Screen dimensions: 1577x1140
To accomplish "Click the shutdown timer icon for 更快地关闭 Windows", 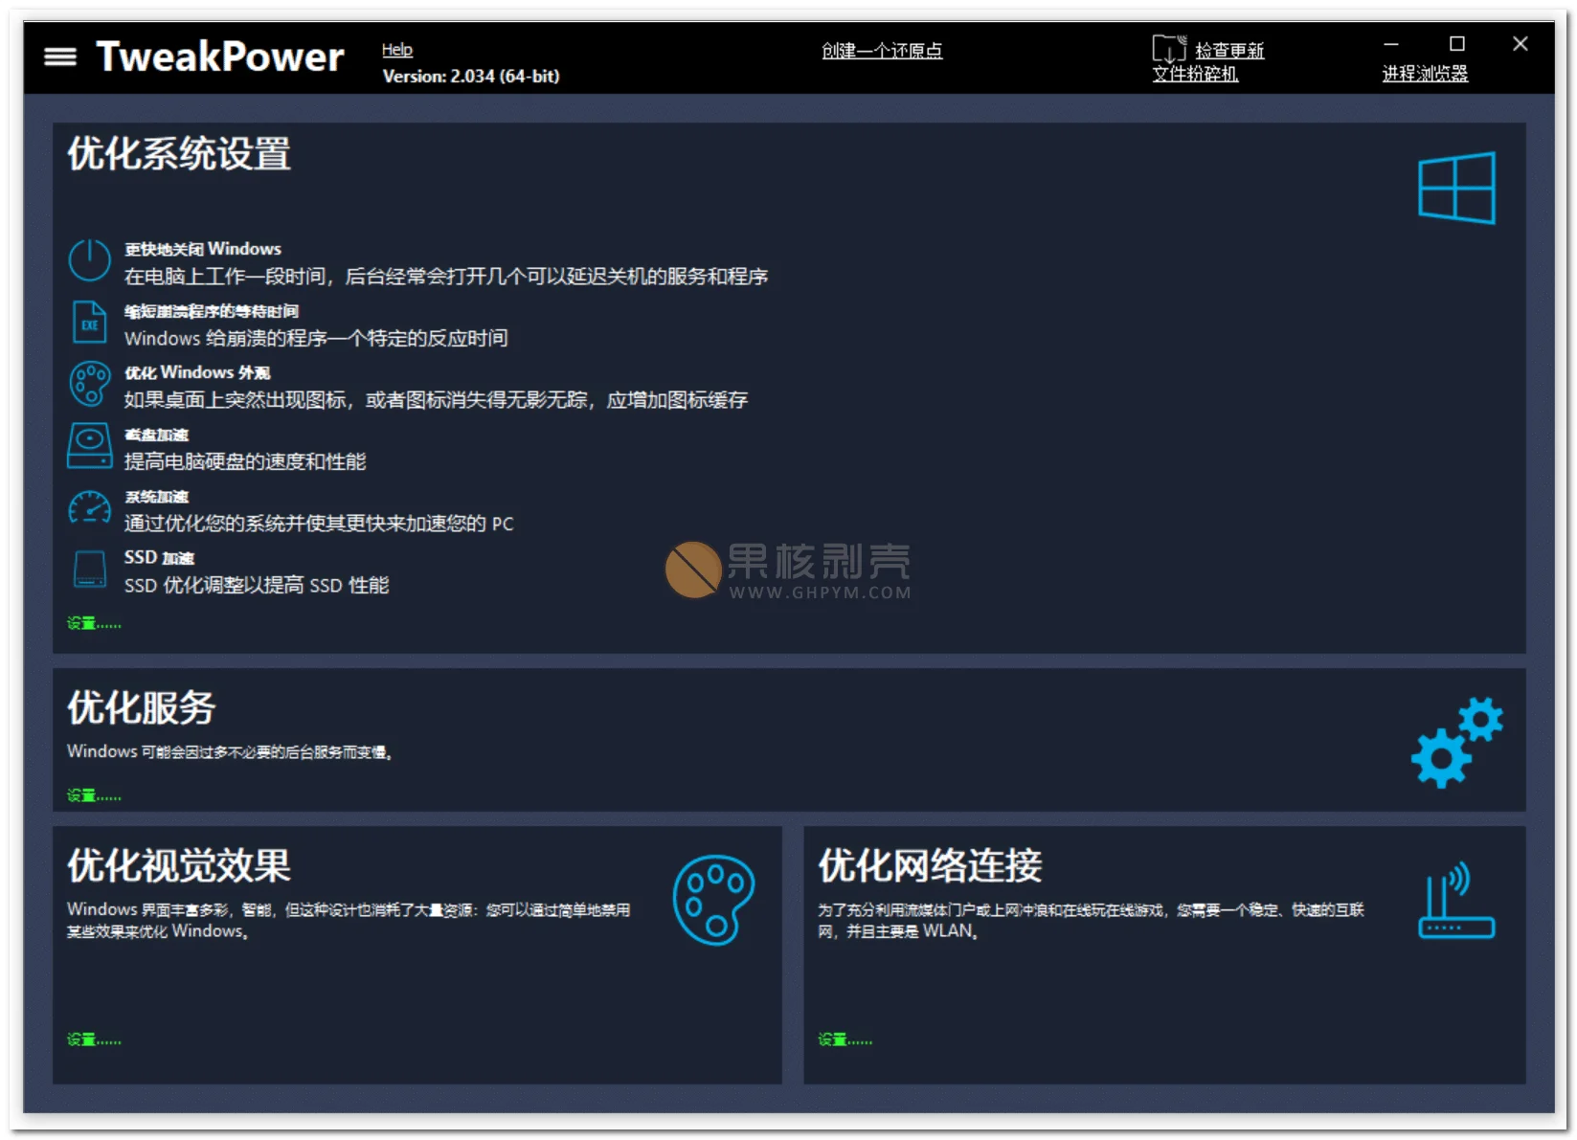I will coord(89,260).
